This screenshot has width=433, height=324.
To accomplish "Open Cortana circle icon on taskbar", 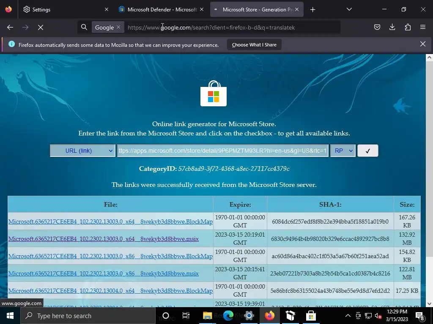I will click(x=166, y=316).
